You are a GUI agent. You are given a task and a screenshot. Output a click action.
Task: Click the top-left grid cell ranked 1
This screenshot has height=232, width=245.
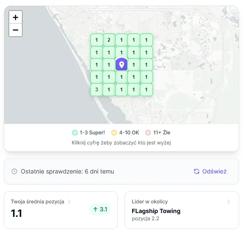[x=96, y=40]
